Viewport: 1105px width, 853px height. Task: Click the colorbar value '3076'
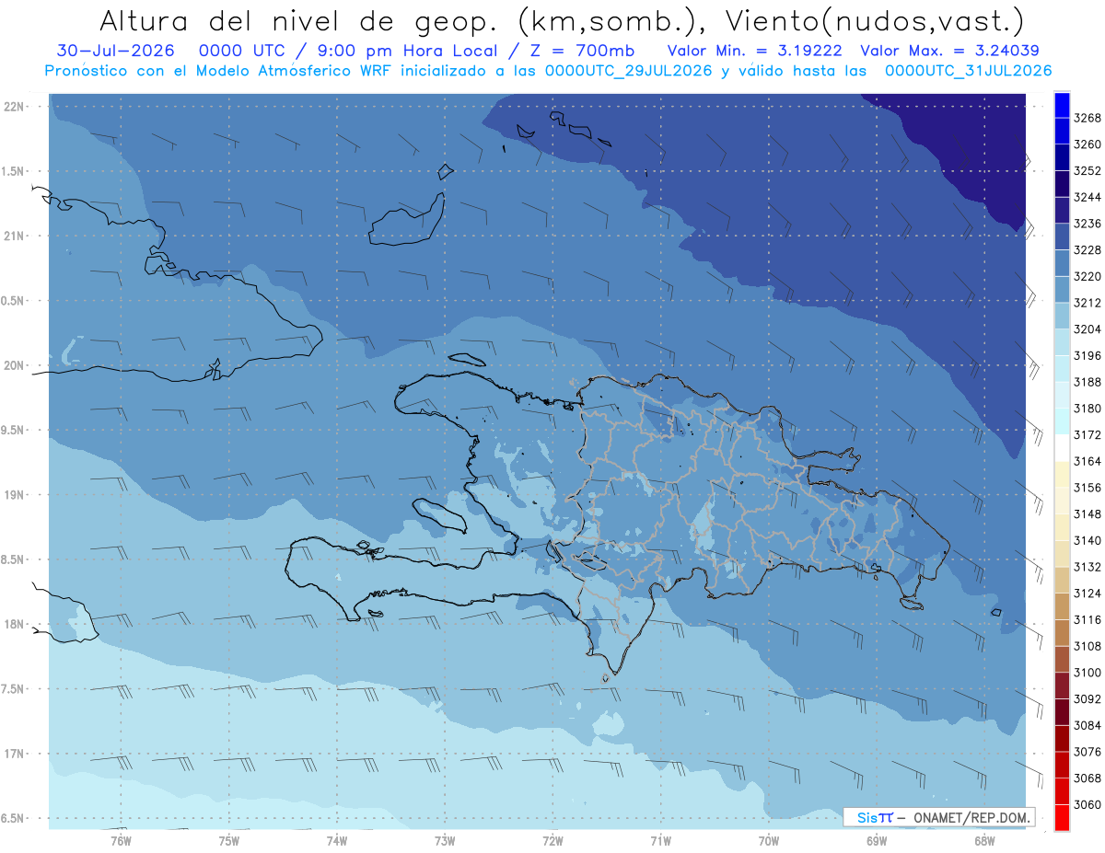pyautogui.click(x=1087, y=752)
